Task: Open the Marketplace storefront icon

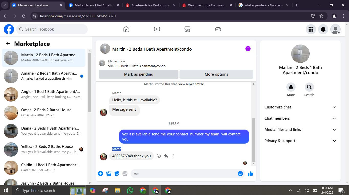Action: pyautogui.click(x=187, y=29)
